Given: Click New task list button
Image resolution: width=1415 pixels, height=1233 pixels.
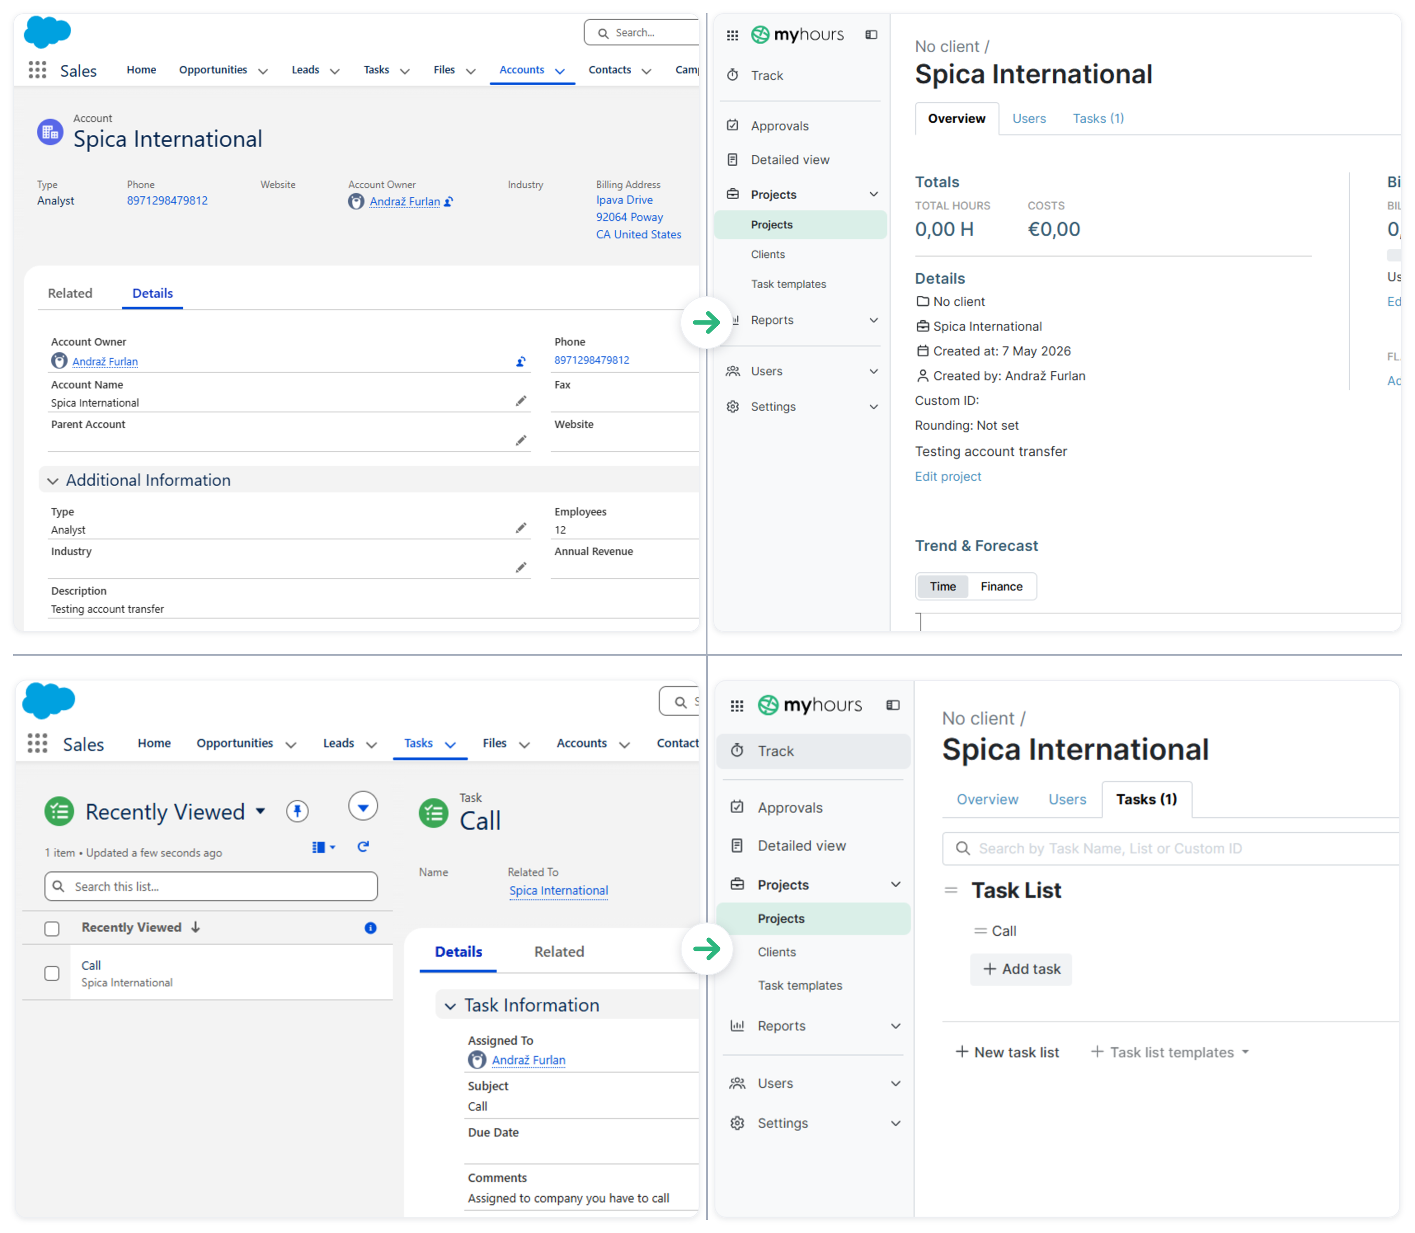Looking at the screenshot, I should pos(1007,1052).
